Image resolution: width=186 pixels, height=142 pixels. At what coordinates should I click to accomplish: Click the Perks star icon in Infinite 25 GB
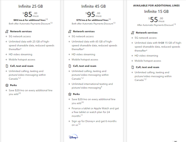pyautogui.click(x=7, y=85)
